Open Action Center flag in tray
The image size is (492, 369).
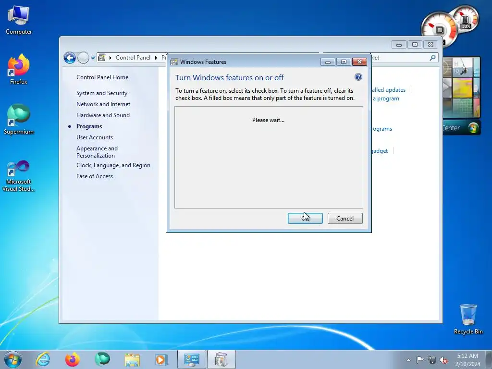pyautogui.click(x=420, y=359)
